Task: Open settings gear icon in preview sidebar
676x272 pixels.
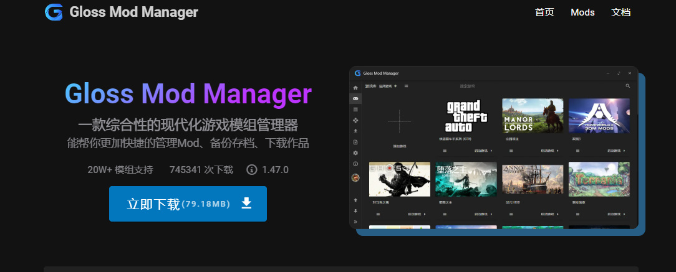Action: 355,152
